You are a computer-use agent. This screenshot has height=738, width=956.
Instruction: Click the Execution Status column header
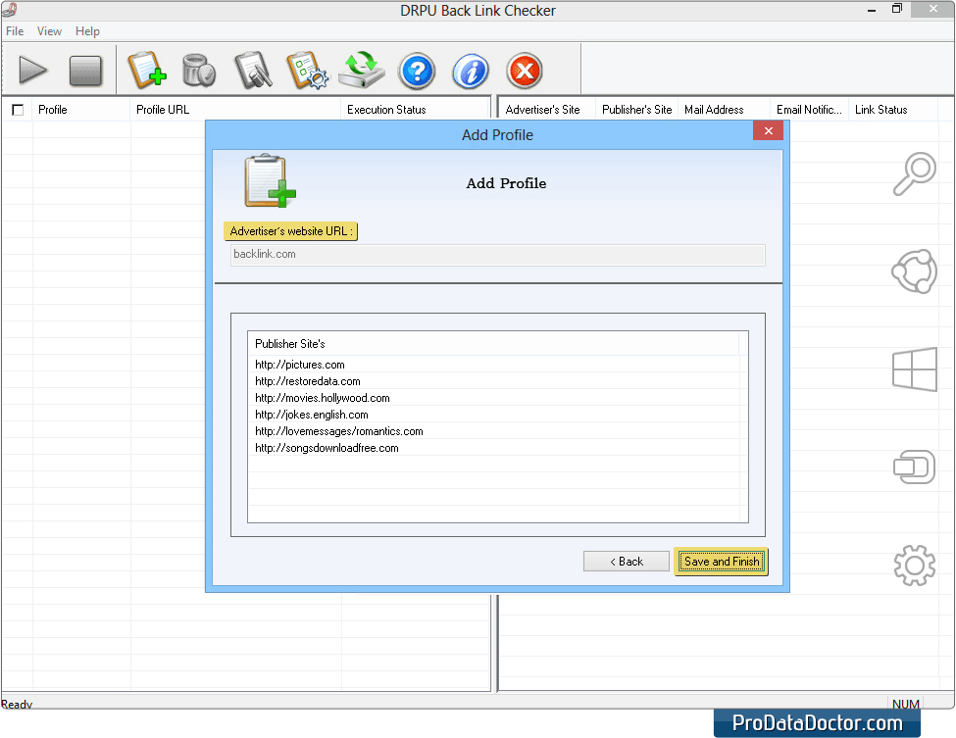point(415,110)
